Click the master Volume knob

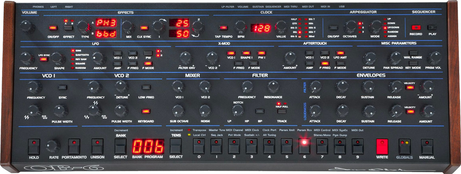27,26
